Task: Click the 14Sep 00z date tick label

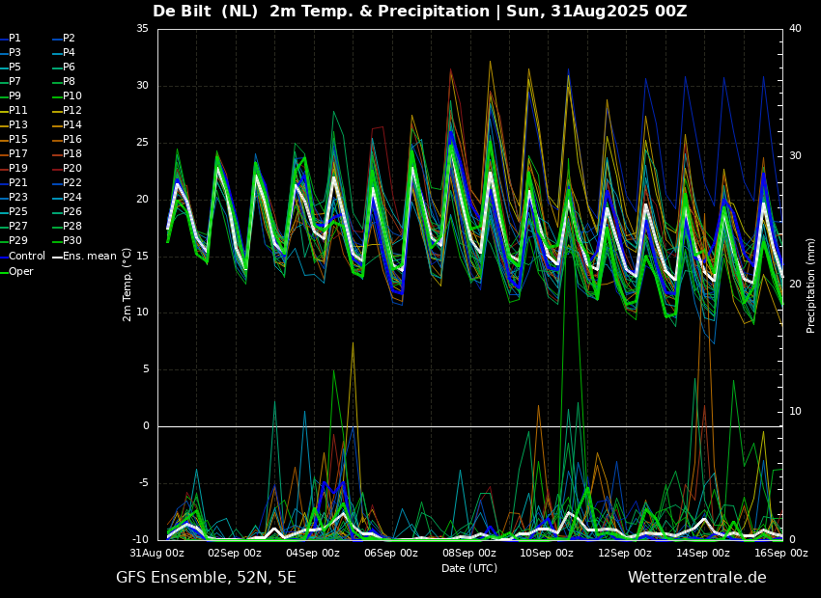Action: 703,553
